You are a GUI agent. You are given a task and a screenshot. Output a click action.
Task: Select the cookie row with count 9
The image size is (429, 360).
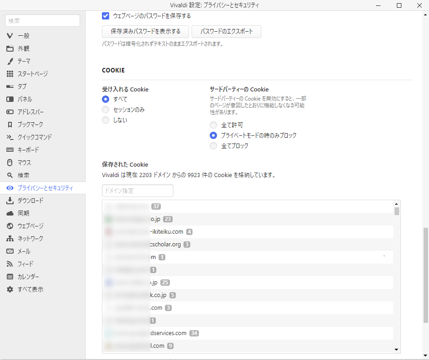248,346
